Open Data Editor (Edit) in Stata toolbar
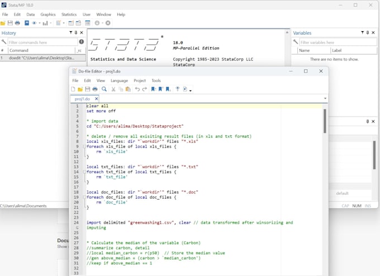This screenshot has width=380, height=276. click(x=71, y=23)
